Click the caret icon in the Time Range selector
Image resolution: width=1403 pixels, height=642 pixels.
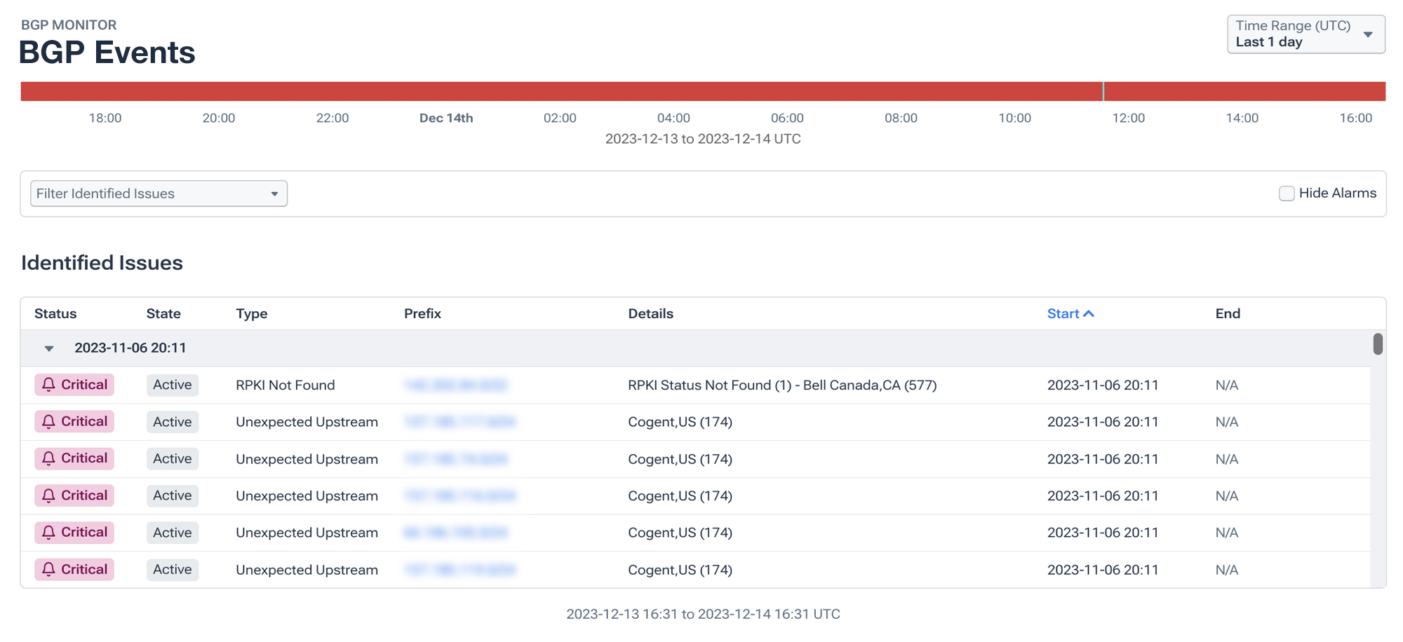(1367, 33)
